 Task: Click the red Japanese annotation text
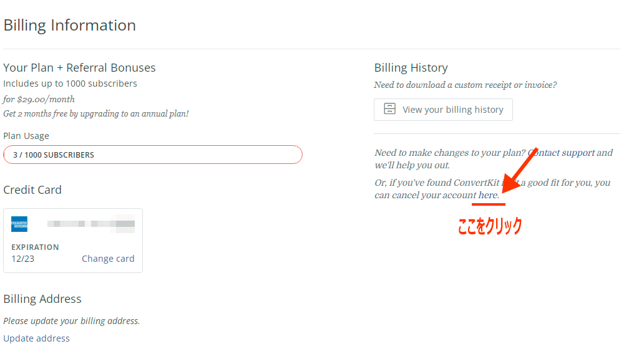489,226
